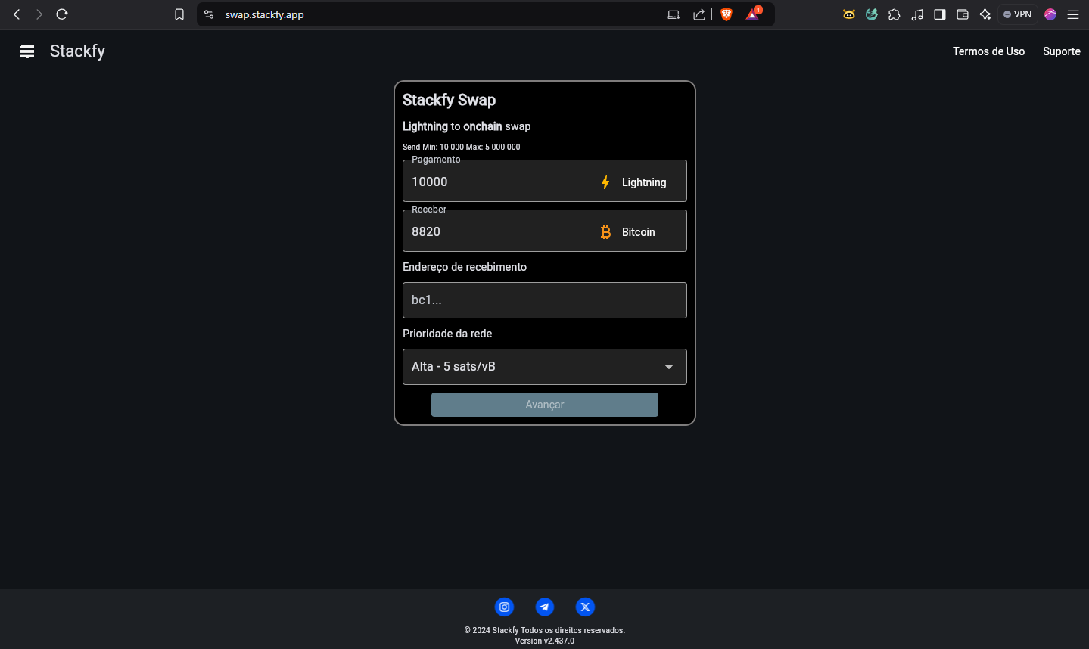
Task: Open the extensions puzzle menu
Action: [895, 14]
